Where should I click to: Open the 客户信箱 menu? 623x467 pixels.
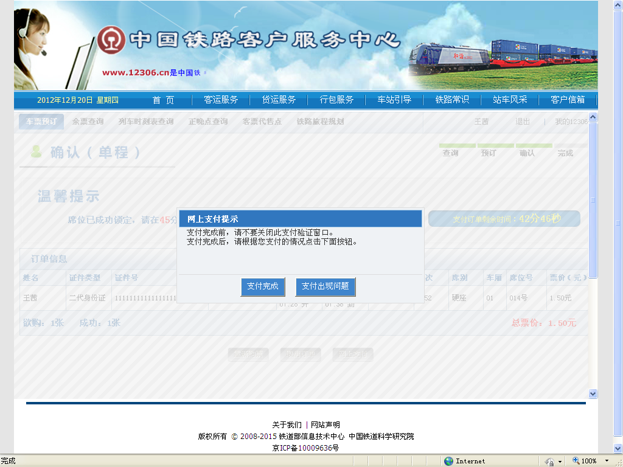click(x=568, y=100)
